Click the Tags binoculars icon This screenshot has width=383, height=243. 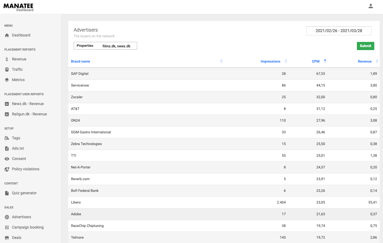click(x=7, y=138)
